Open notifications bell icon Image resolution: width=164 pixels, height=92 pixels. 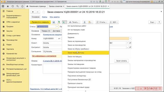pos(22,6)
